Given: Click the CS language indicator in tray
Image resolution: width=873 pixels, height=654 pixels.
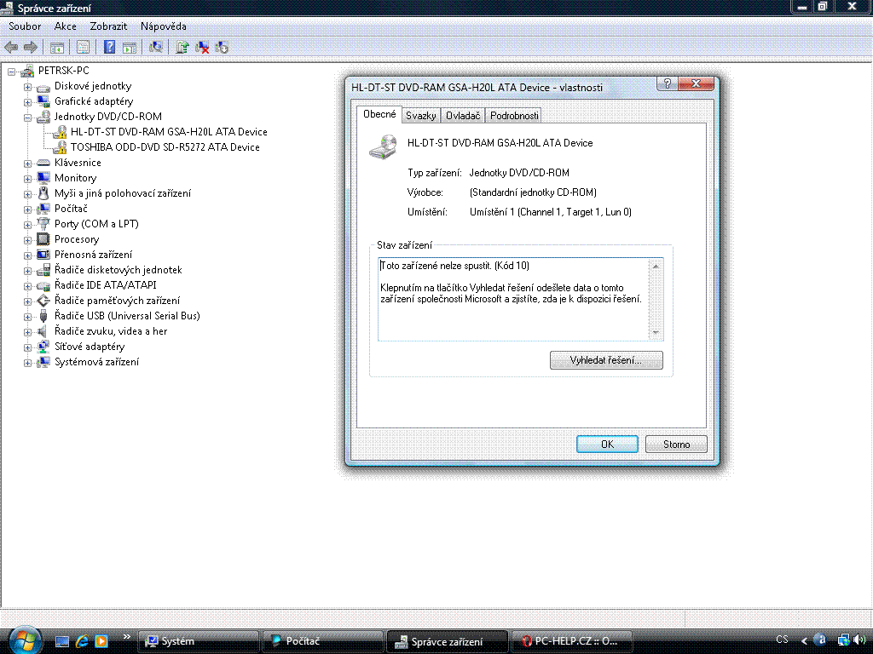Looking at the screenshot, I should (x=783, y=640).
